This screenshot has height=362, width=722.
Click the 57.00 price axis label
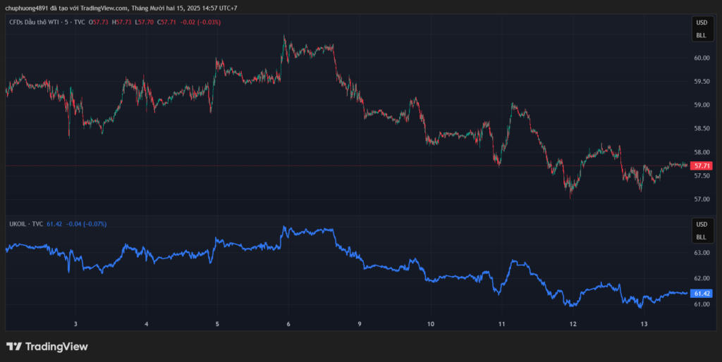pos(702,199)
